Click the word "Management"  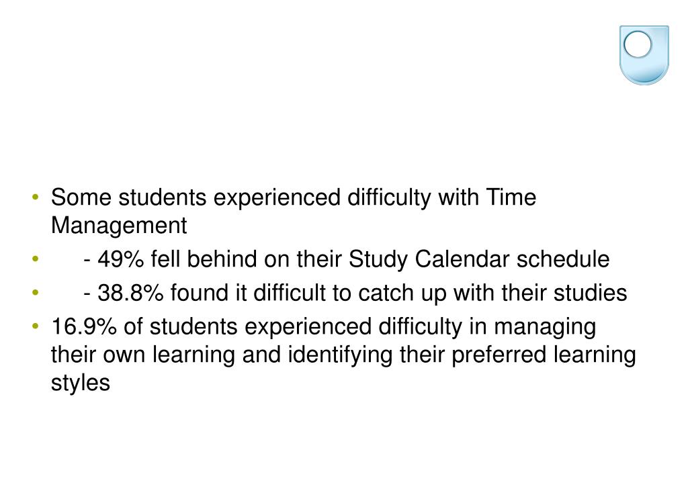119,226
